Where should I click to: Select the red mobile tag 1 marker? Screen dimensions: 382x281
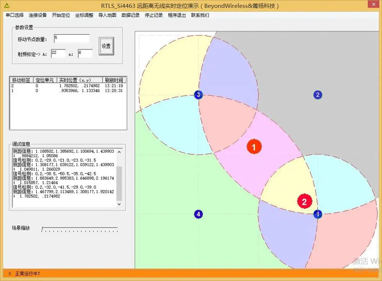254,147
